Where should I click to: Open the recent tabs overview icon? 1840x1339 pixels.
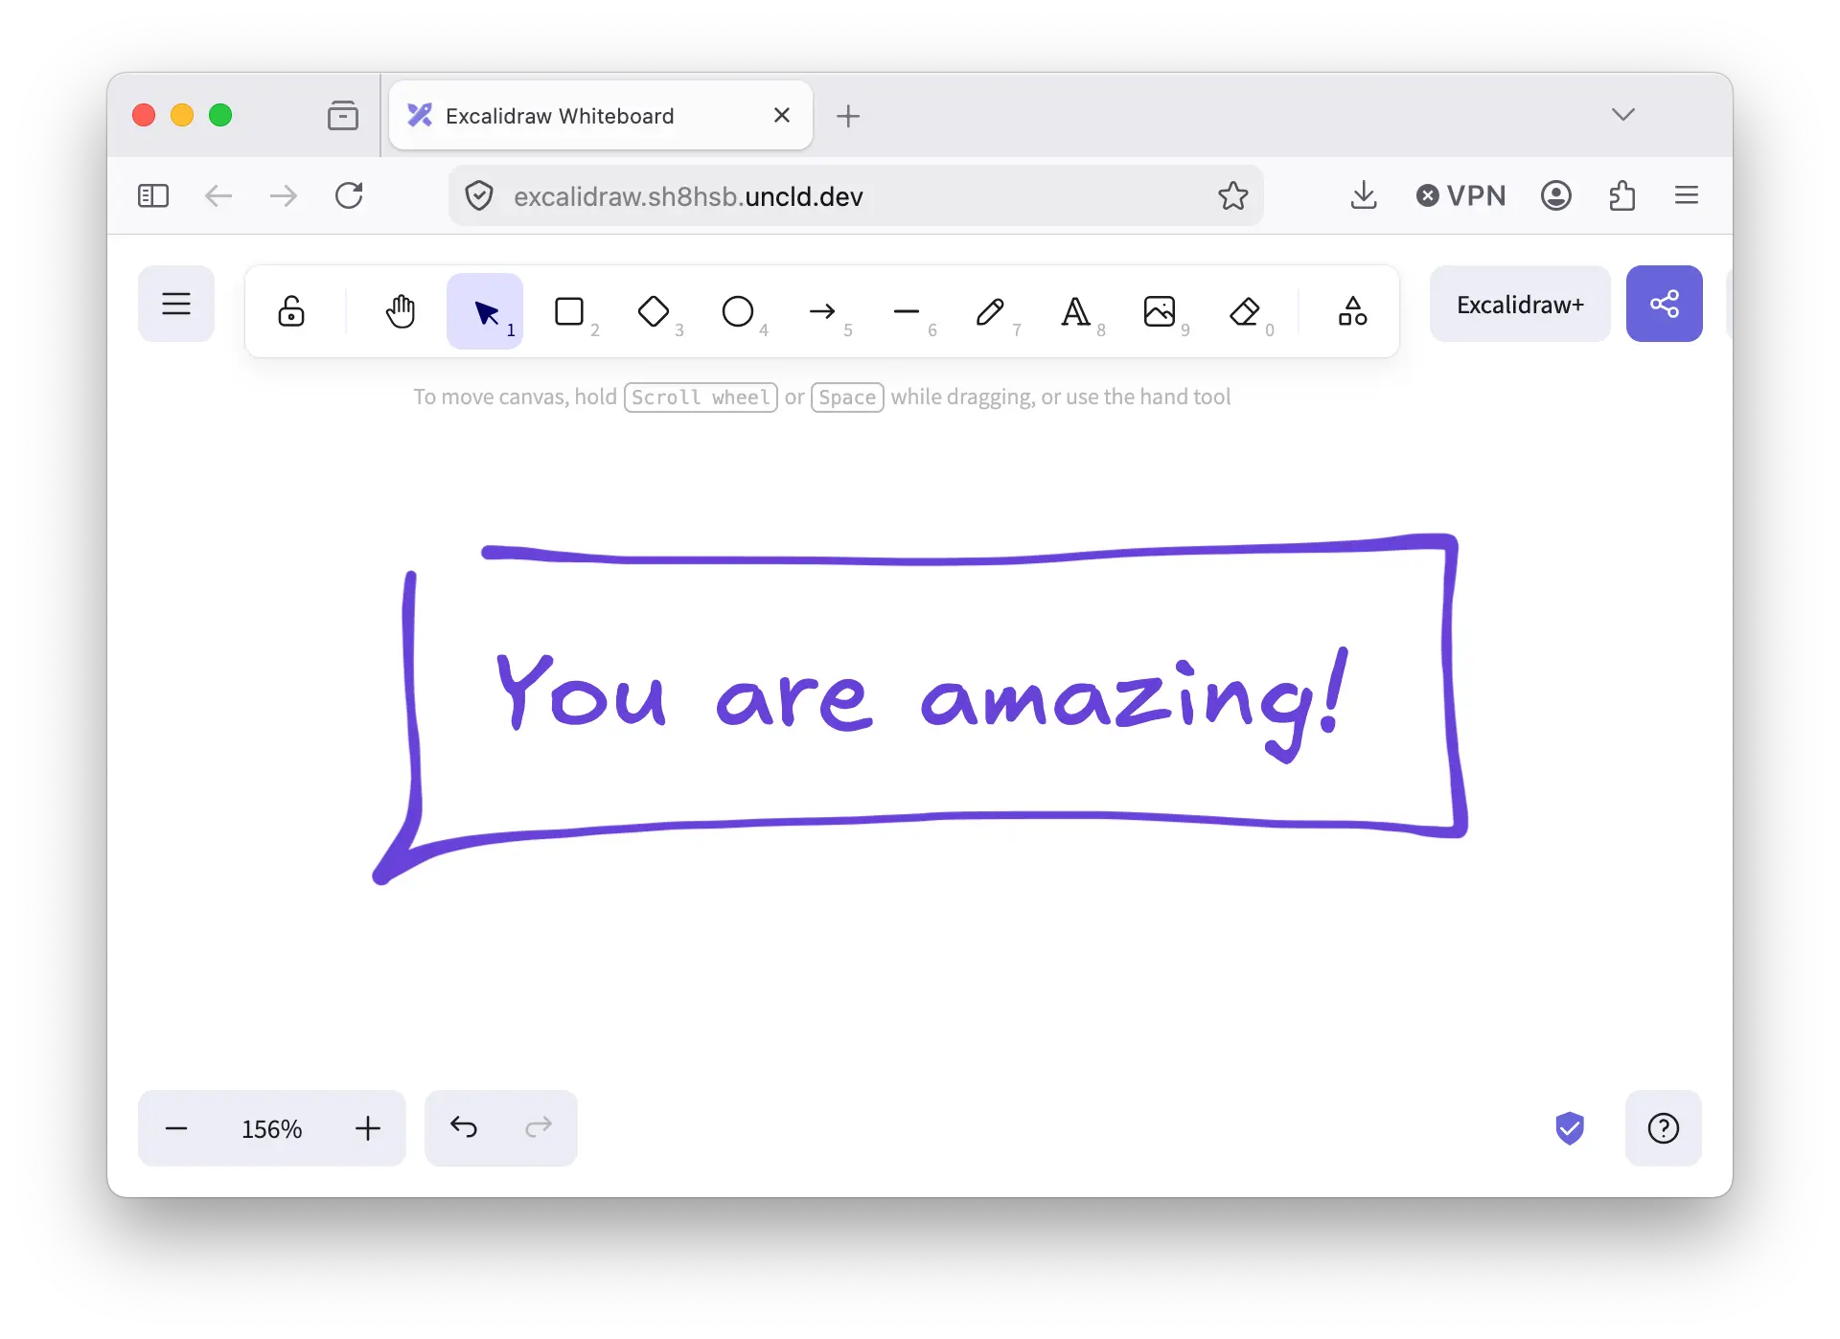tap(343, 115)
